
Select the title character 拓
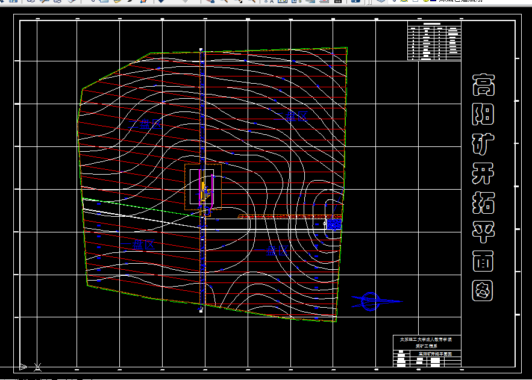[x=483, y=203]
